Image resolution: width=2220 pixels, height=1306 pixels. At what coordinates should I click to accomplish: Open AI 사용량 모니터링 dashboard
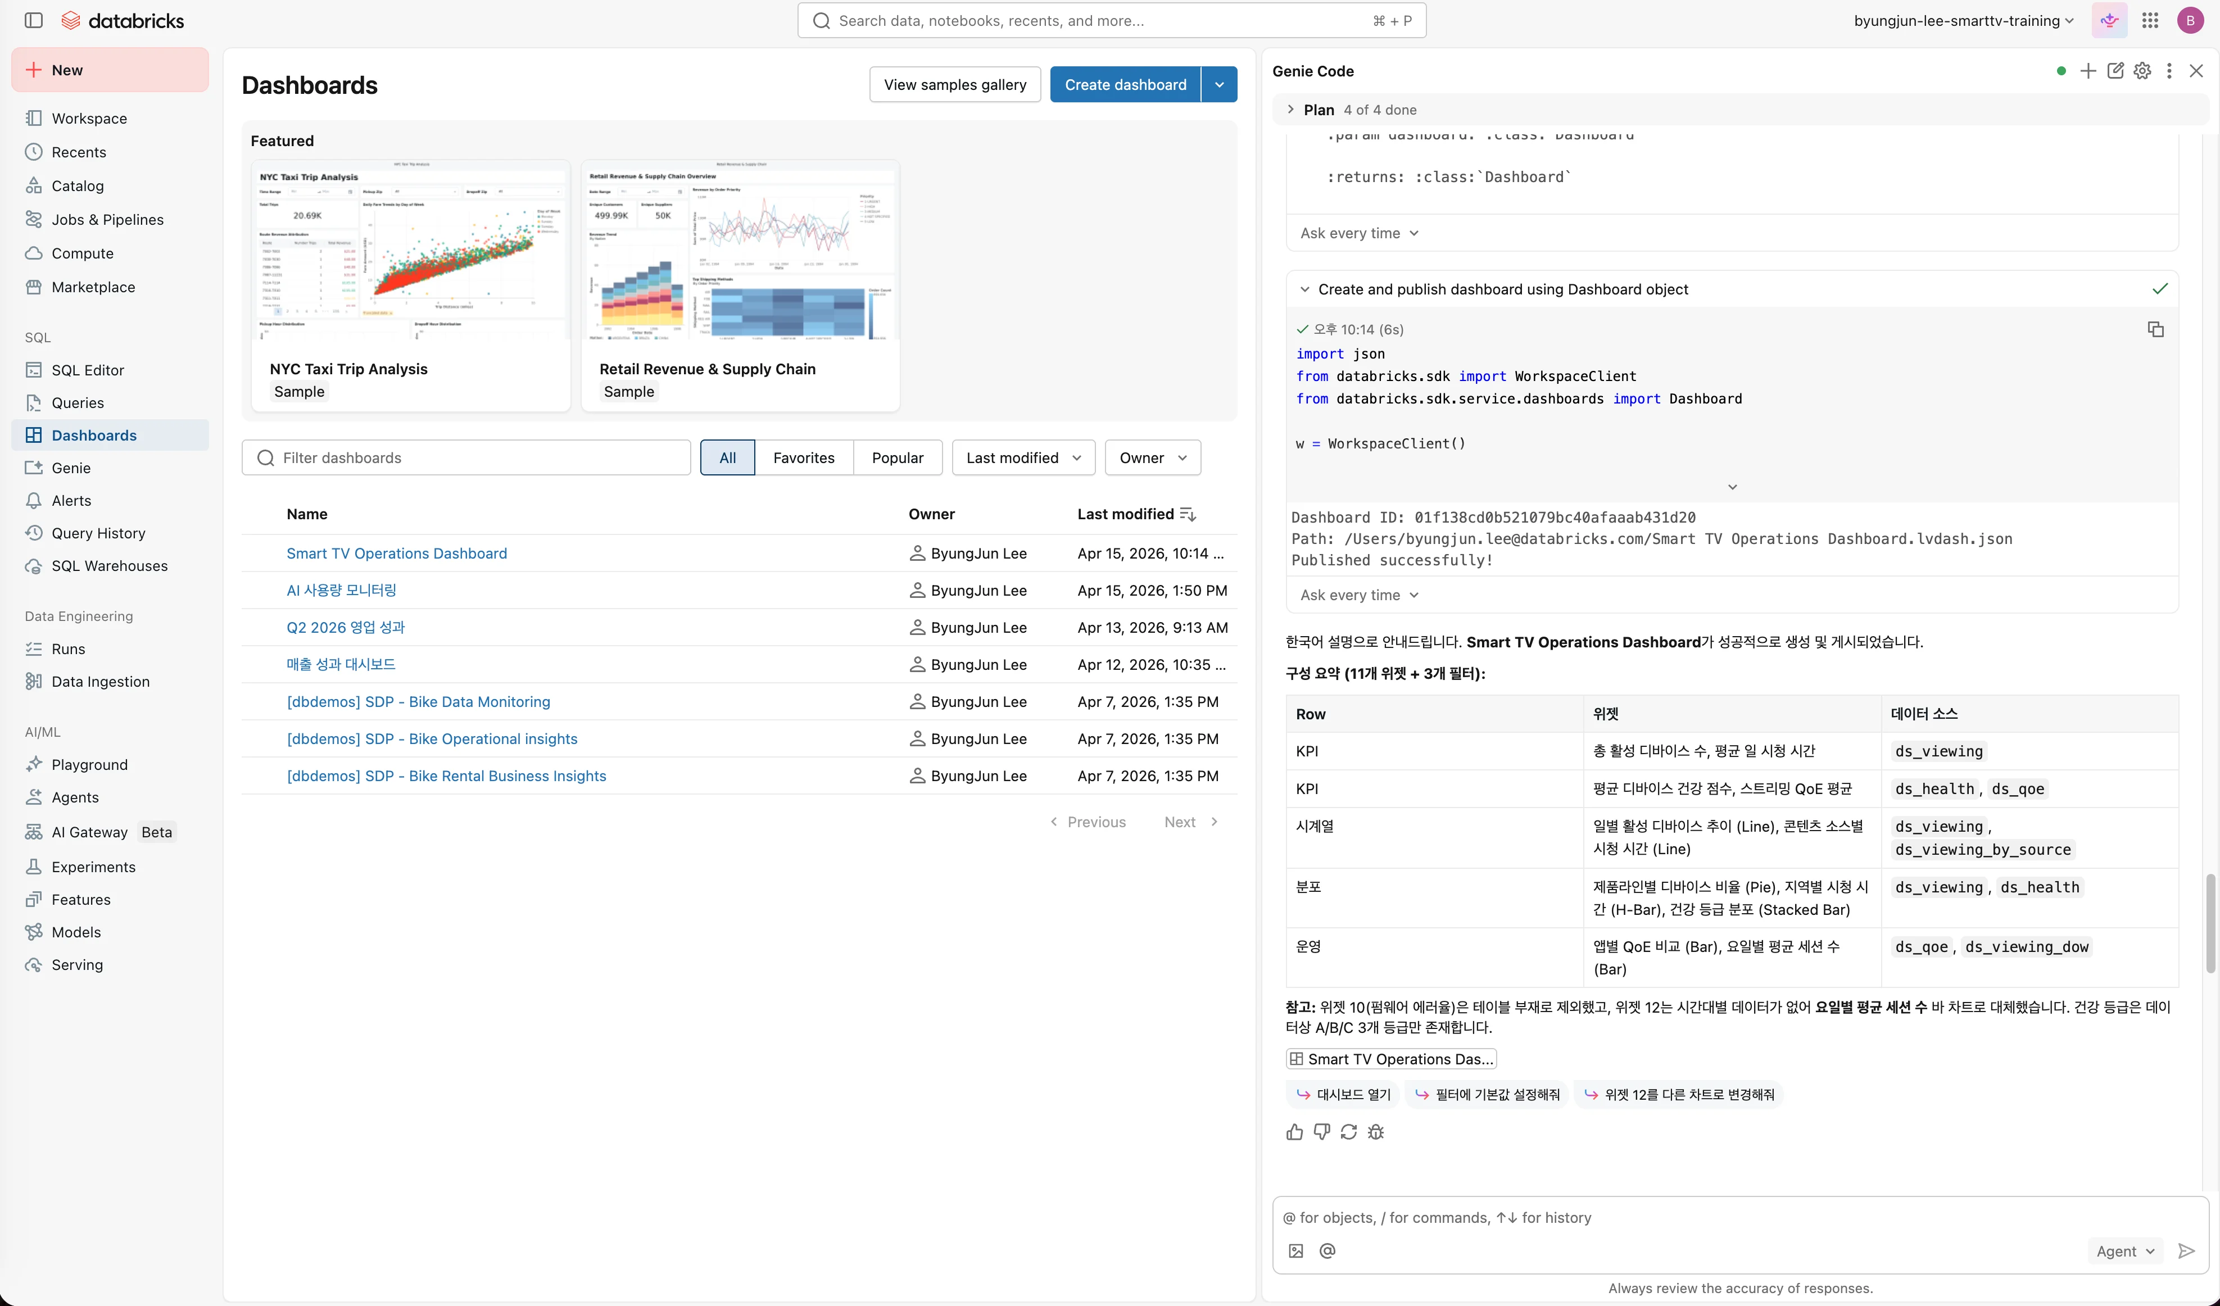click(x=341, y=590)
